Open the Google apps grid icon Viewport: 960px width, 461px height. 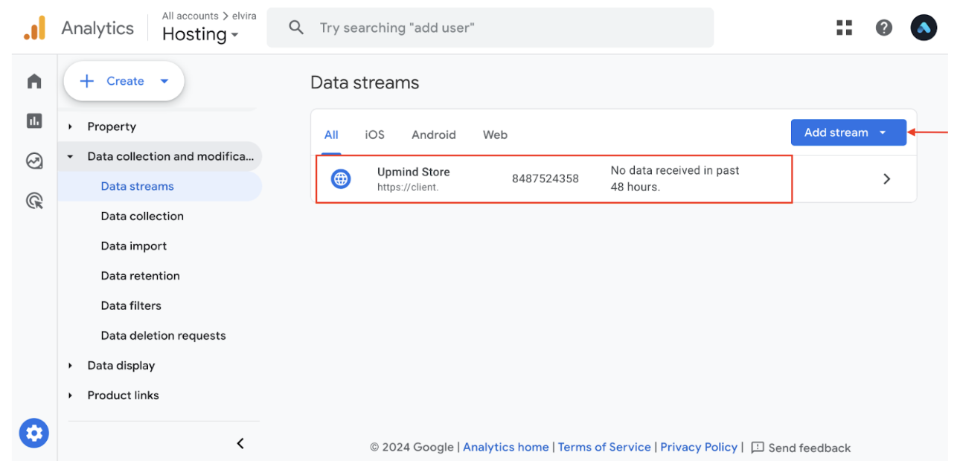coord(844,28)
